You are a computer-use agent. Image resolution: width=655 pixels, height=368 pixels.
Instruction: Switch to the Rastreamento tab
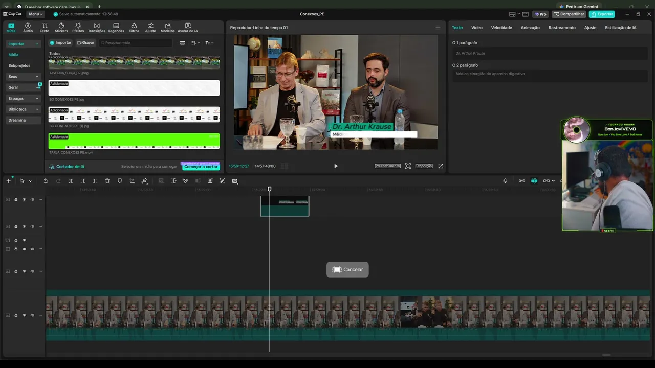pyautogui.click(x=562, y=28)
